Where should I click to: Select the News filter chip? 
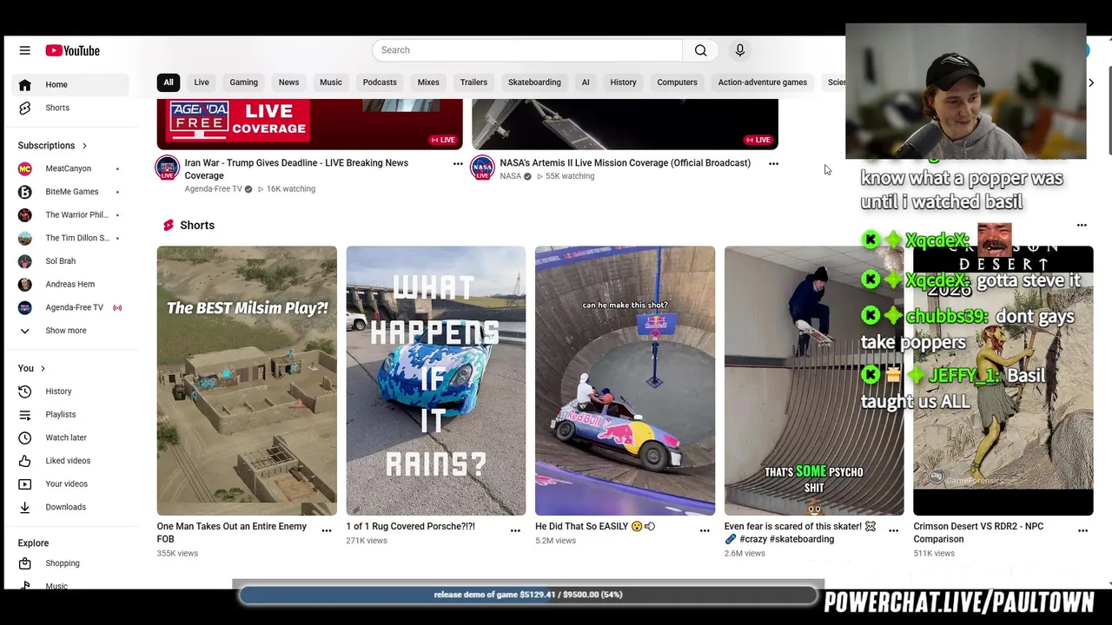(x=288, y=82)
